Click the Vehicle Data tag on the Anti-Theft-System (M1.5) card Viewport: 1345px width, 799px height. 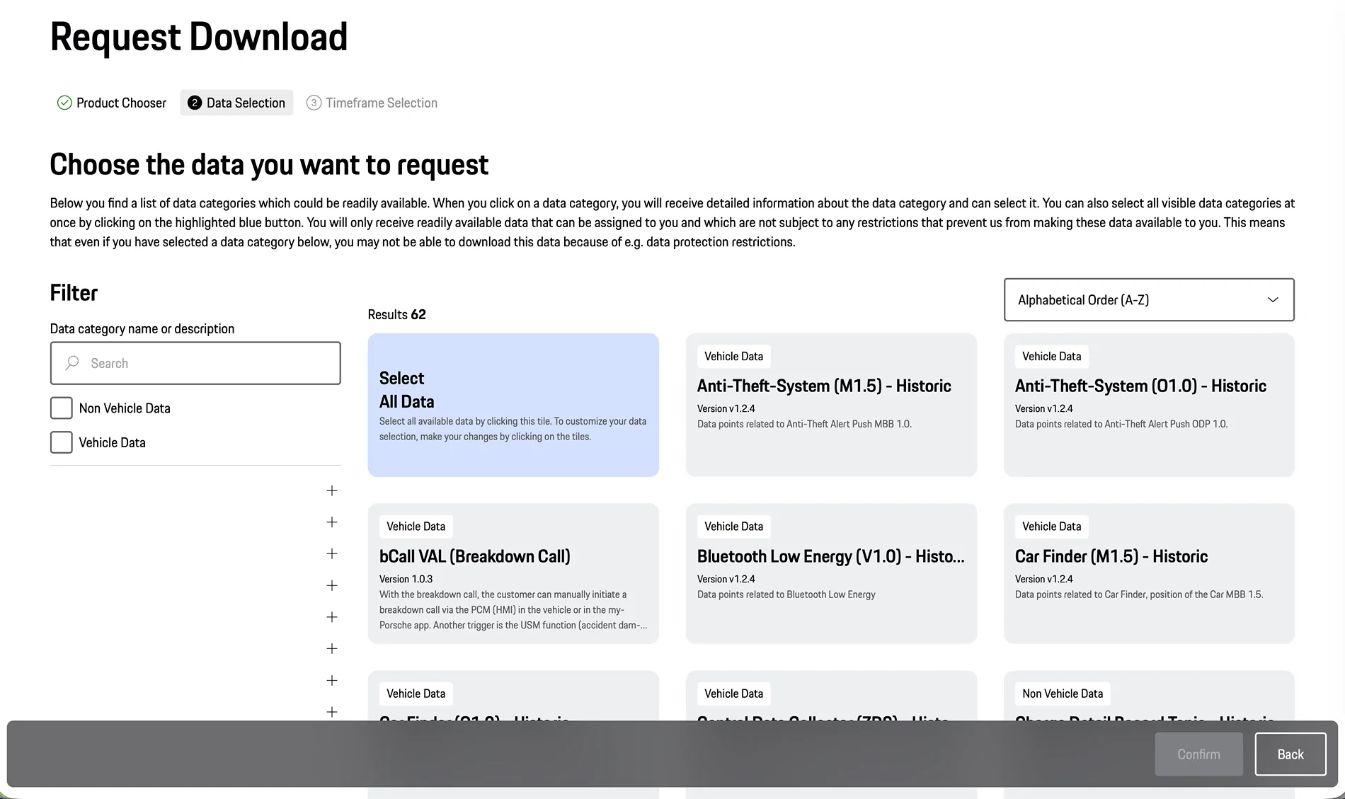[x=734, y=357]
